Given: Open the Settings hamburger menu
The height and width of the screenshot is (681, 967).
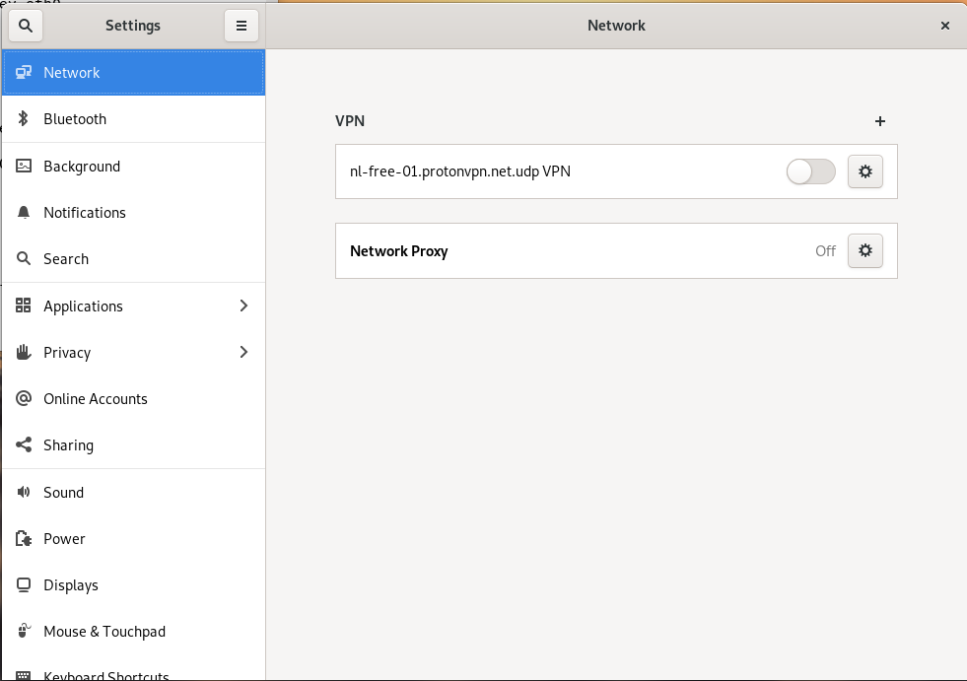Looking at the screenshot, I should (242, 26).
